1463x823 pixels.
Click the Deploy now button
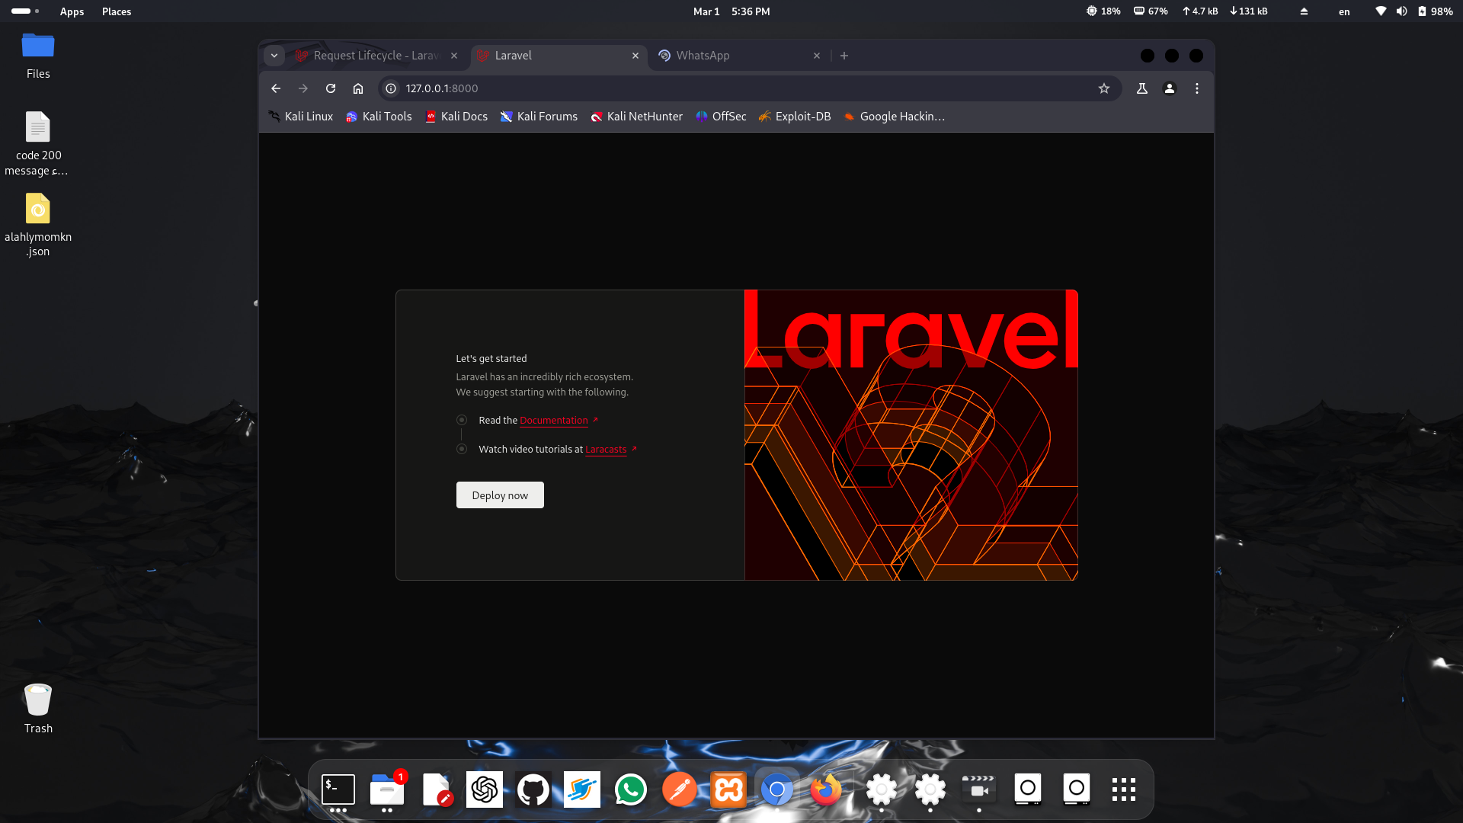(500, 495)
